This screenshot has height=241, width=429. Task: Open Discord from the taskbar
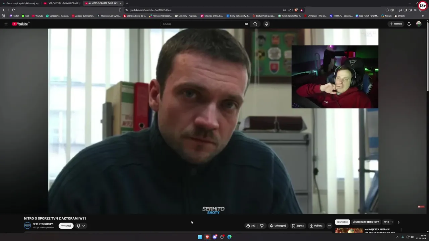[x=215, y=237]
